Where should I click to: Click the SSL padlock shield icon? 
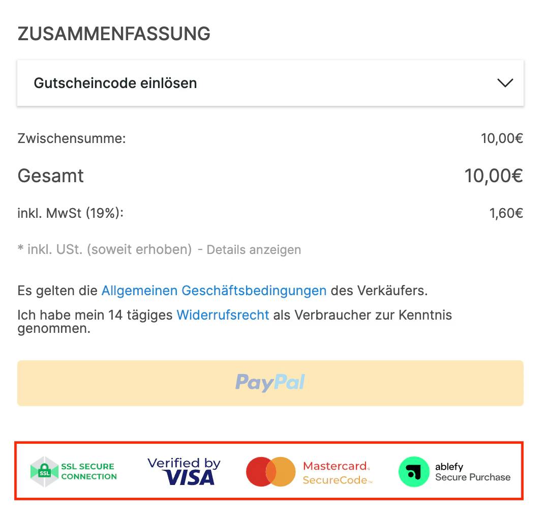(x=44, y=472)
